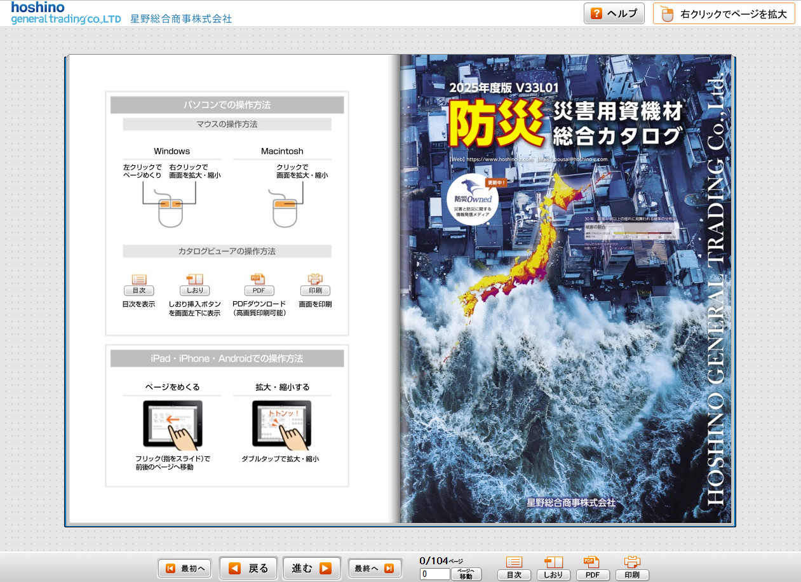Click the ページをめくる label
Image resolution: width=801 pixels, height=582 pixels.
(x=172, y=387)
